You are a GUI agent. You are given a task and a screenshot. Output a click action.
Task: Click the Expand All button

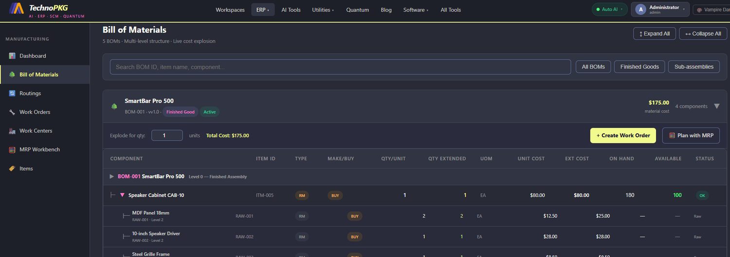pos(654,33)
